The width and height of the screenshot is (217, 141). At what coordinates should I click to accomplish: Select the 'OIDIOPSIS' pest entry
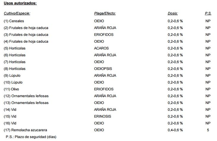[103, 69]
